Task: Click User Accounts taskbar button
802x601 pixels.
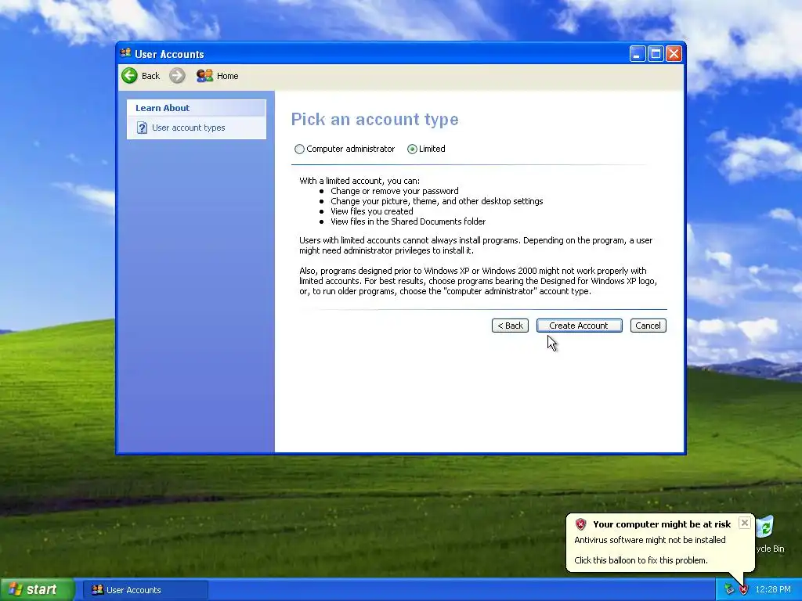Action: pyautogui.click(x=145, y=590)
